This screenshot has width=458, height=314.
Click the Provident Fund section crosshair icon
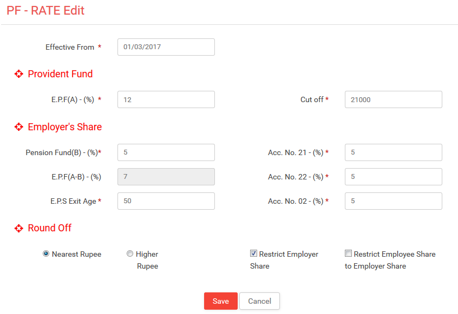[19, 74]
